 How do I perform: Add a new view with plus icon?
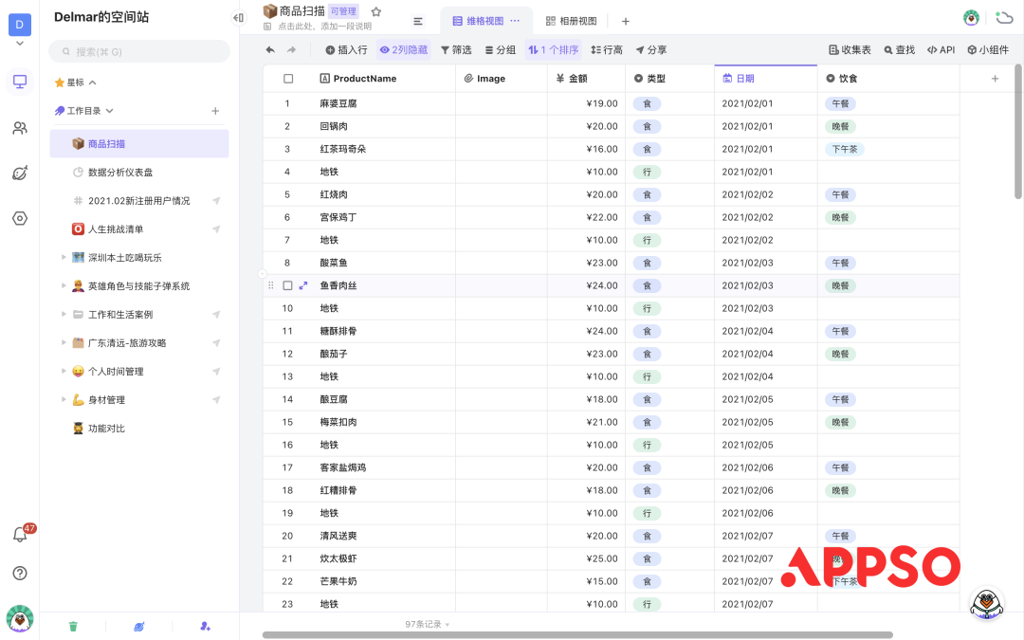pyautogui.click(x=625, y=21)
